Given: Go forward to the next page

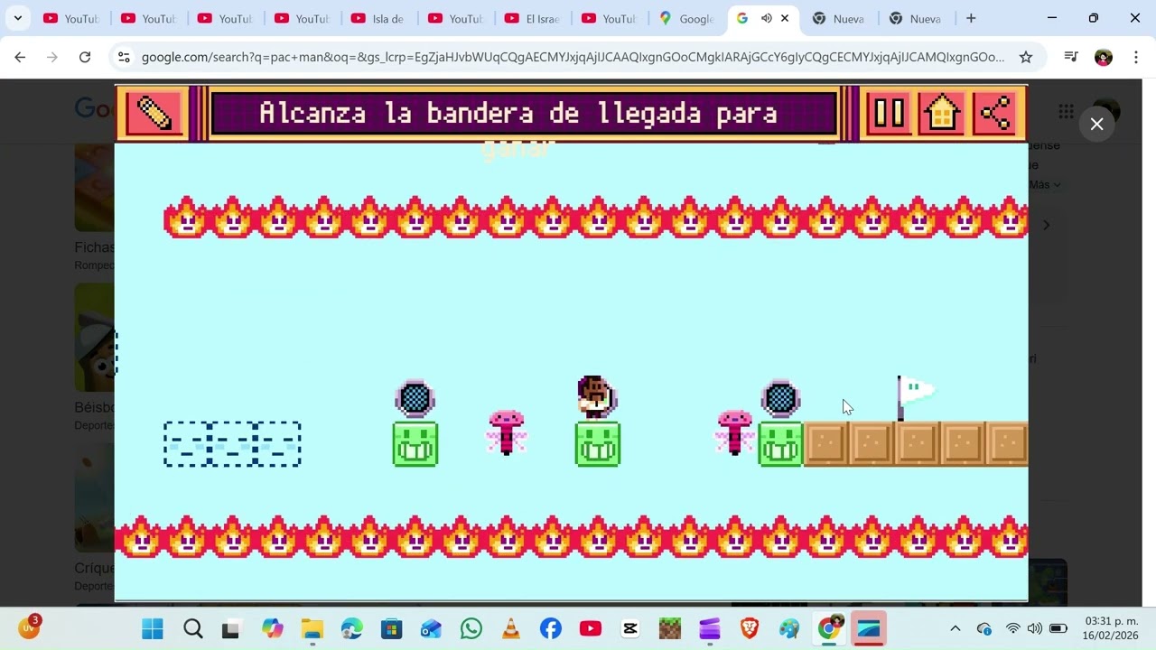Looking at the screenshot, I should pos(52,57).
